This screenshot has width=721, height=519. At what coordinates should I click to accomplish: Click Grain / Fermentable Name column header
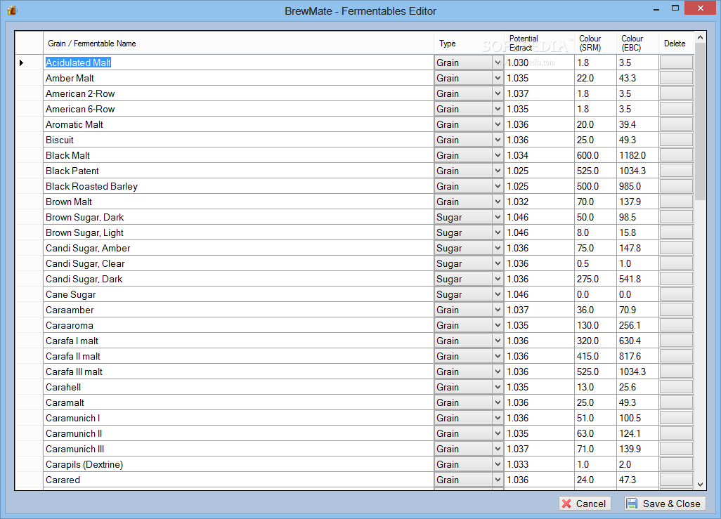[238, 44]
